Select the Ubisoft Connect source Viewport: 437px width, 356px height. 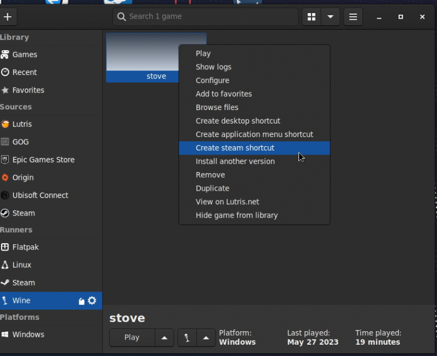(51, 195)
